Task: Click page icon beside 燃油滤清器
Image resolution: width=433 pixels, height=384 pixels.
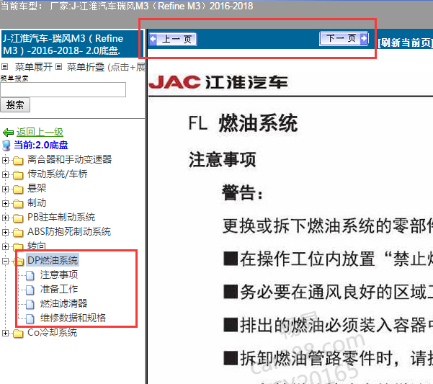Action: (30, 304)
